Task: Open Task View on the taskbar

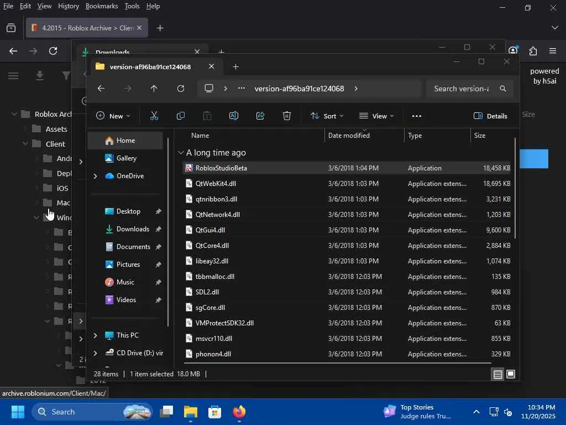Action: pos(166,412)
